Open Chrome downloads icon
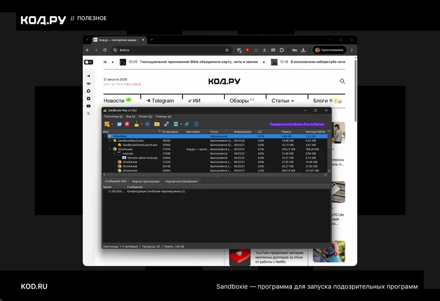This screenshot has height=301, width=440. [x=303, y=50]
